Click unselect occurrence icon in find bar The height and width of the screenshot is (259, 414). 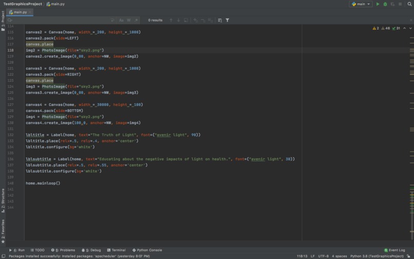click(x=203, y=20)
